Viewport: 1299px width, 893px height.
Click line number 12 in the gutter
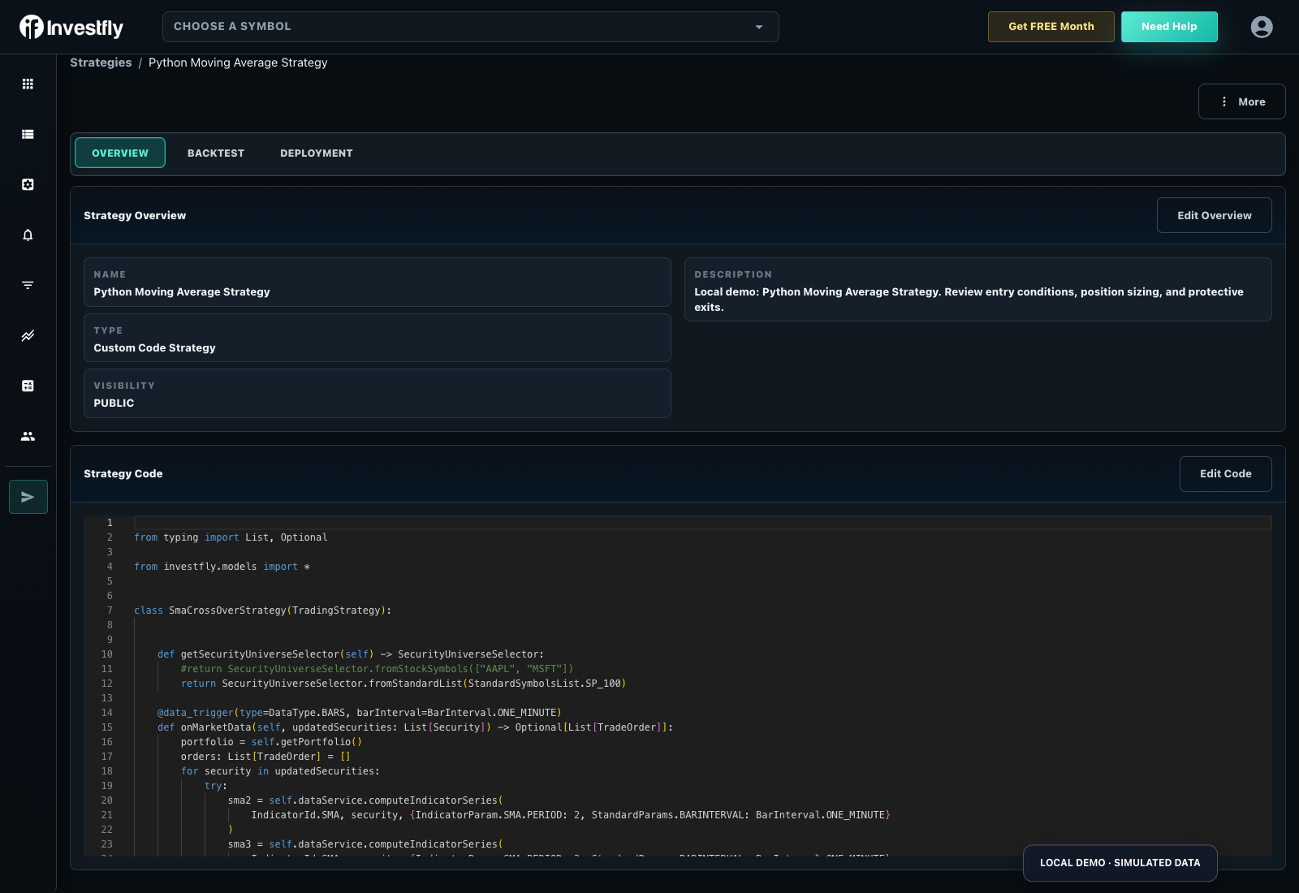[x=107, y=684]
